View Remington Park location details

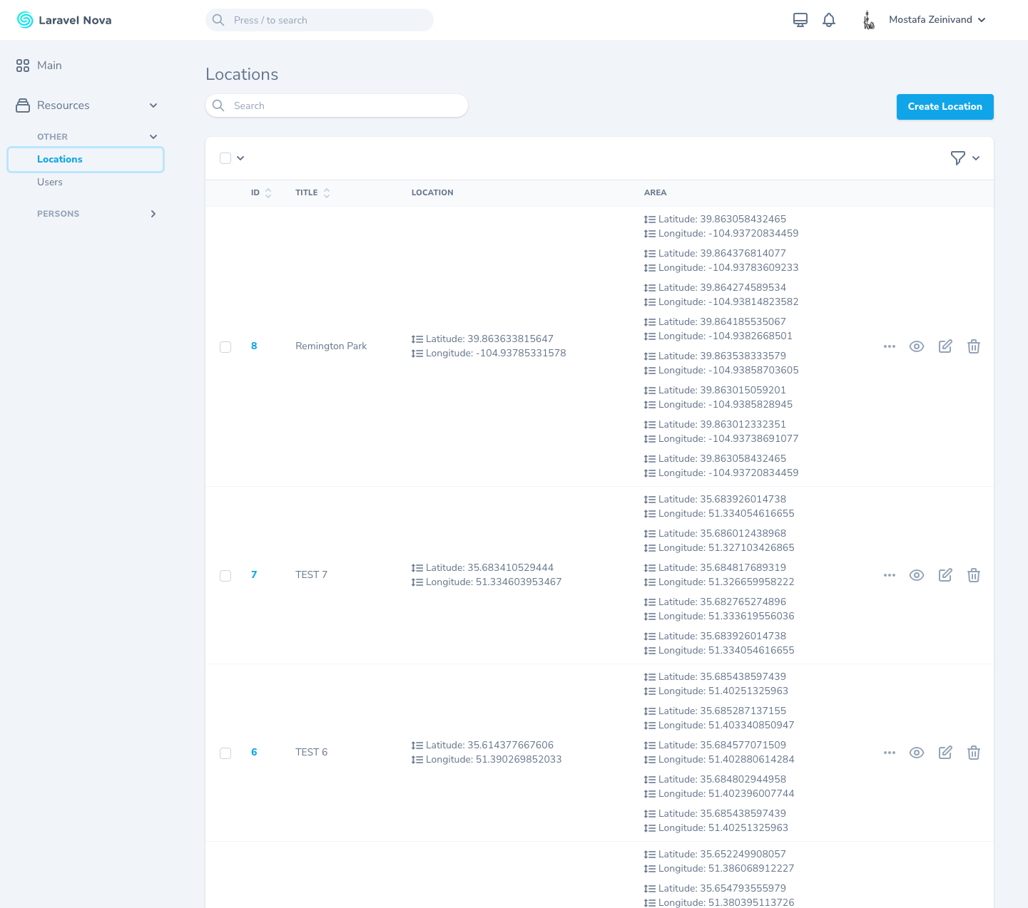(916, 346)
